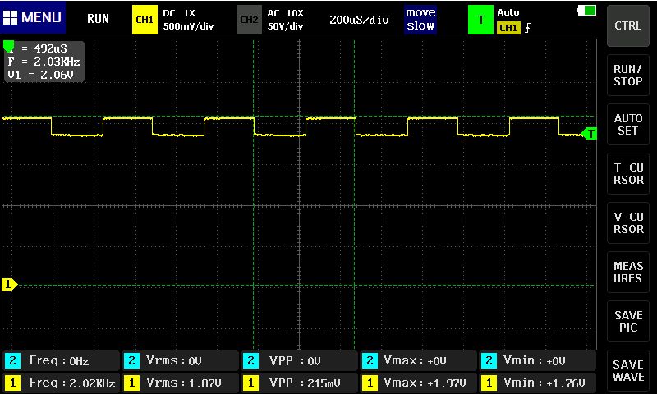Open the MEASURES button

coord(627,273)
